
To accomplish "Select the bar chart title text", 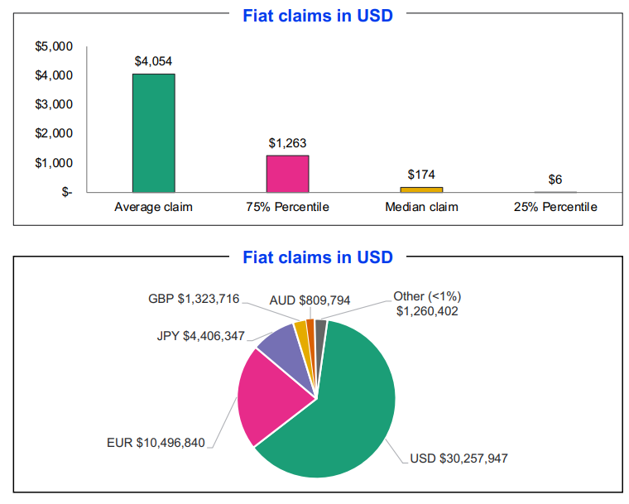I will (x=318, y=16).
